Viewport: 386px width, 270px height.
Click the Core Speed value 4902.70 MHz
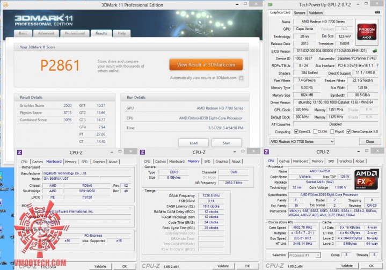coord(303,228)
